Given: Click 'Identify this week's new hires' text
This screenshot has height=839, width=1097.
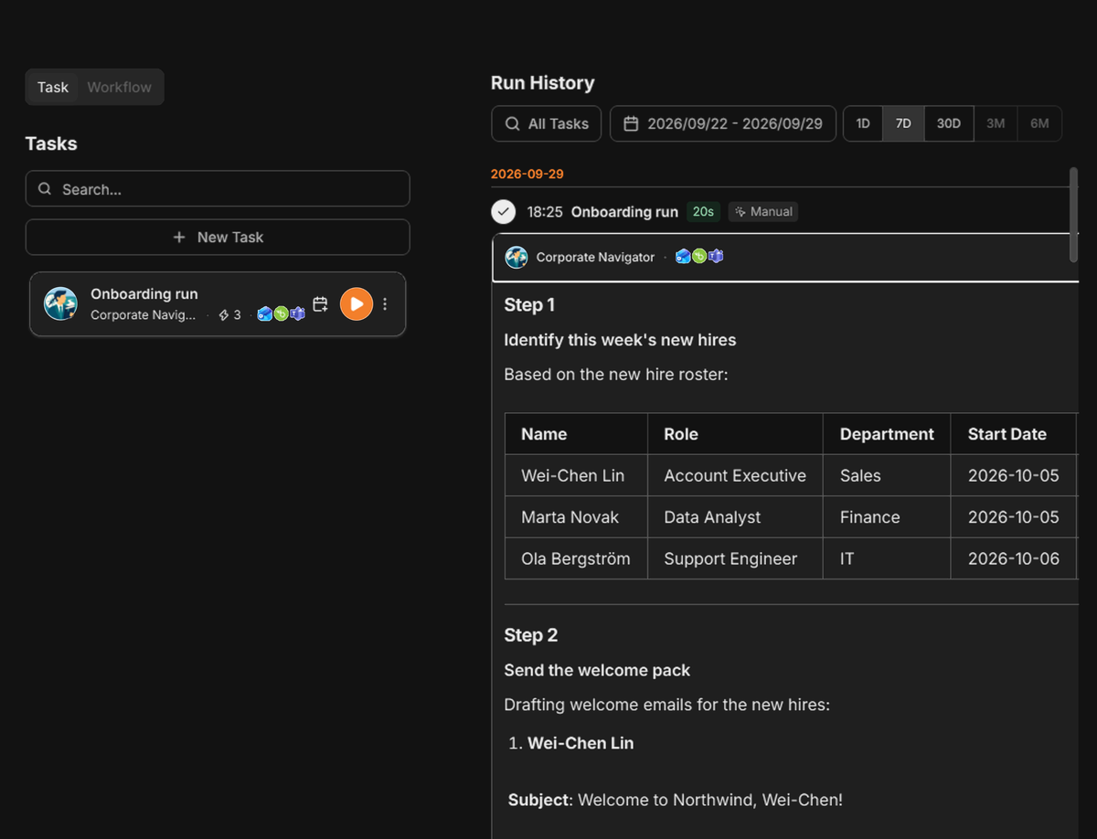Looking at the screenshot, I should [620, 340].
